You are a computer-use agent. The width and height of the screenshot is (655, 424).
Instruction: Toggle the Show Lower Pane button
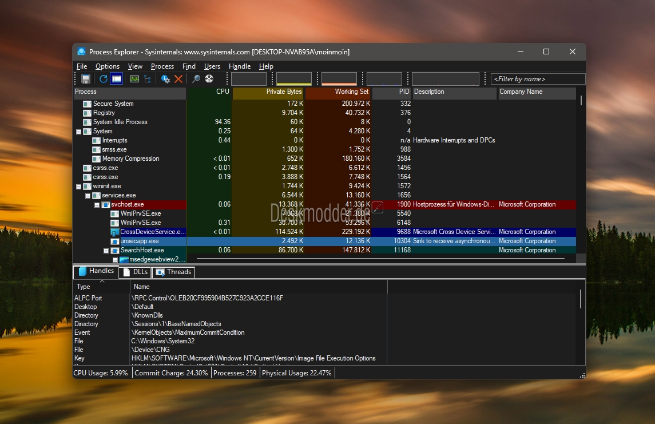pyautogui.click(x=116, y=79)
